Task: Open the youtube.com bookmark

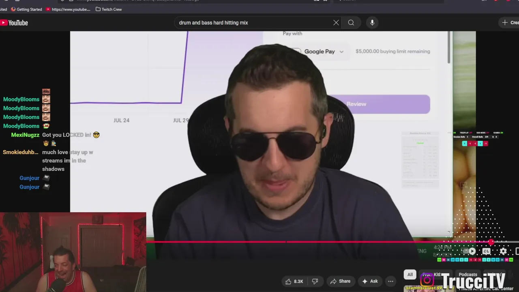Action: [x=68, y=9]
